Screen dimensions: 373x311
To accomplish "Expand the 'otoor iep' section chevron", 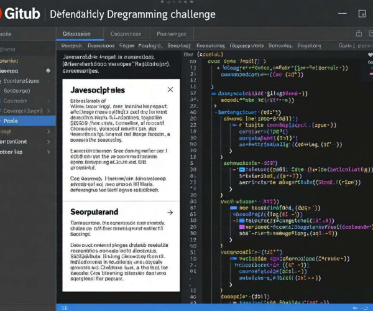I will [x=48, y=152].
